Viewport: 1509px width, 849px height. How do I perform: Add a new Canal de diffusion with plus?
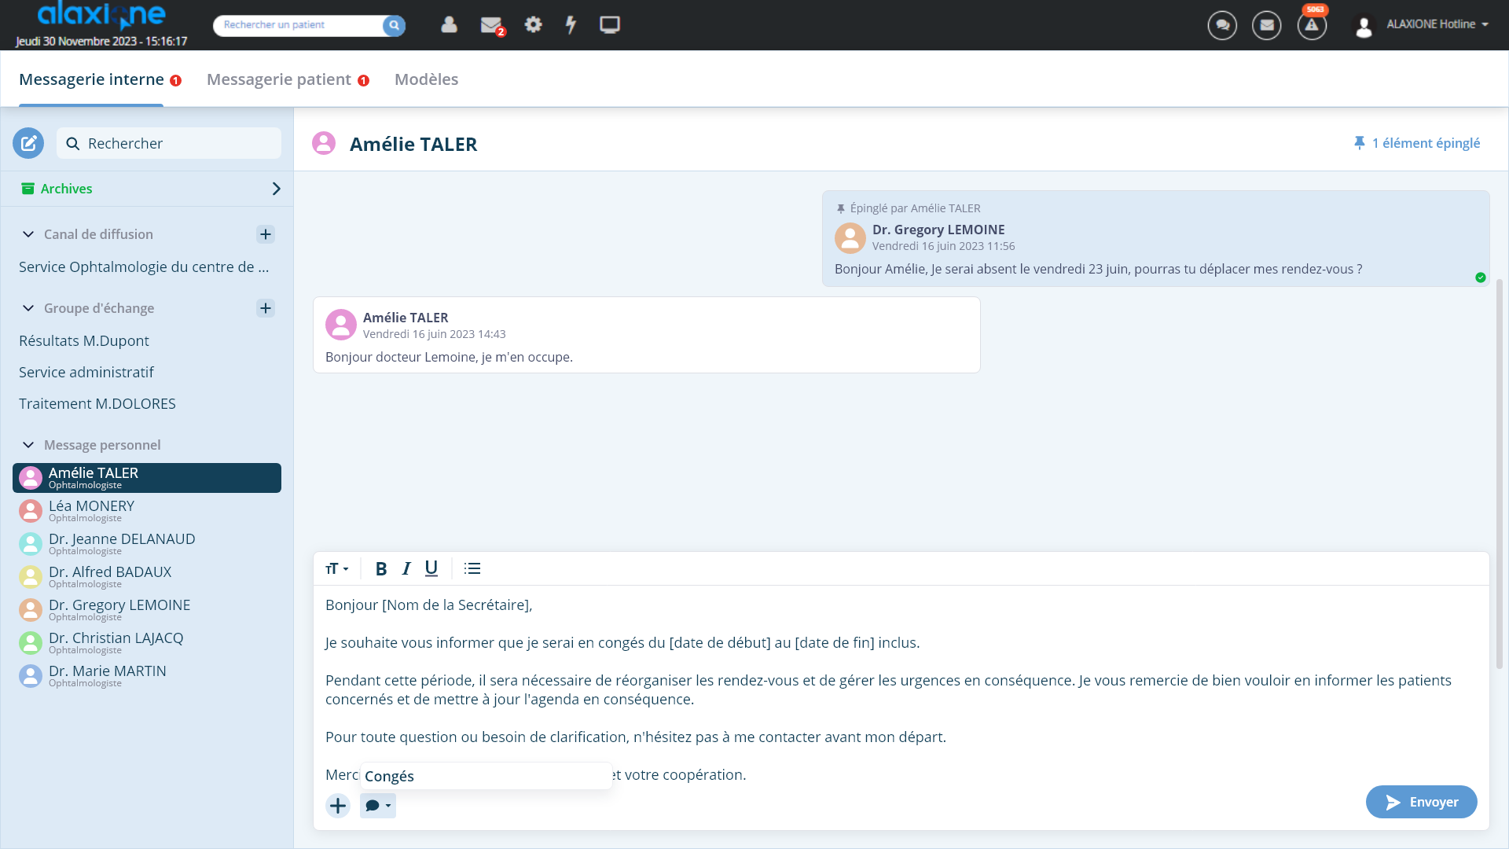click(266, 234)
